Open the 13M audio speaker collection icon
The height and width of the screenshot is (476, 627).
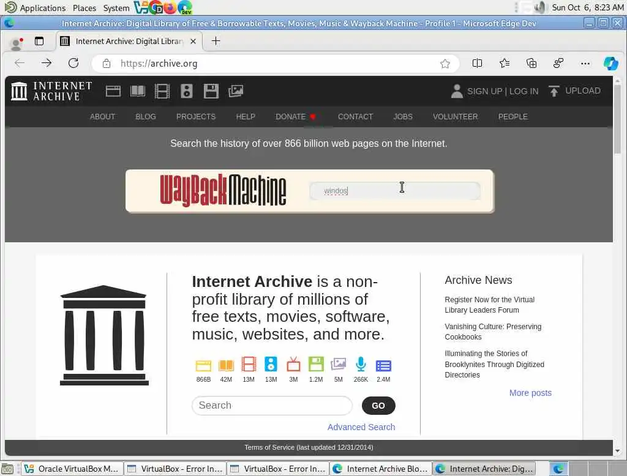[x=271, y=365]
